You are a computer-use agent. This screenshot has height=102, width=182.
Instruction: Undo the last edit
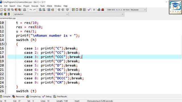point(31,10)
